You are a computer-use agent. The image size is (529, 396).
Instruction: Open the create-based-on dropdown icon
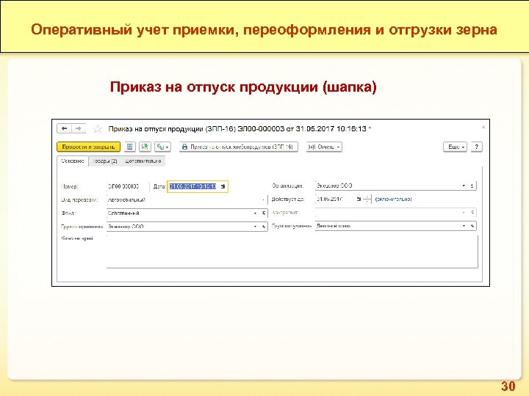pyautogui.click(x=162, y=147)
